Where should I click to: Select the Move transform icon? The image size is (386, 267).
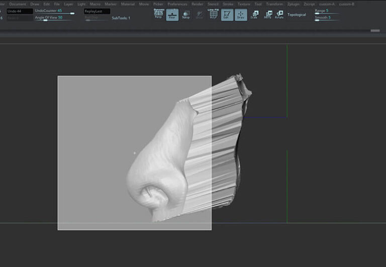click(x=268, y=15)
